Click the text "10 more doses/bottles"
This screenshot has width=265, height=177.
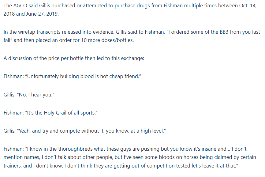[109, 40]
